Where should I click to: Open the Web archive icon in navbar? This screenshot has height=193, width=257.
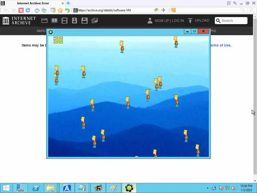point(44,21)
